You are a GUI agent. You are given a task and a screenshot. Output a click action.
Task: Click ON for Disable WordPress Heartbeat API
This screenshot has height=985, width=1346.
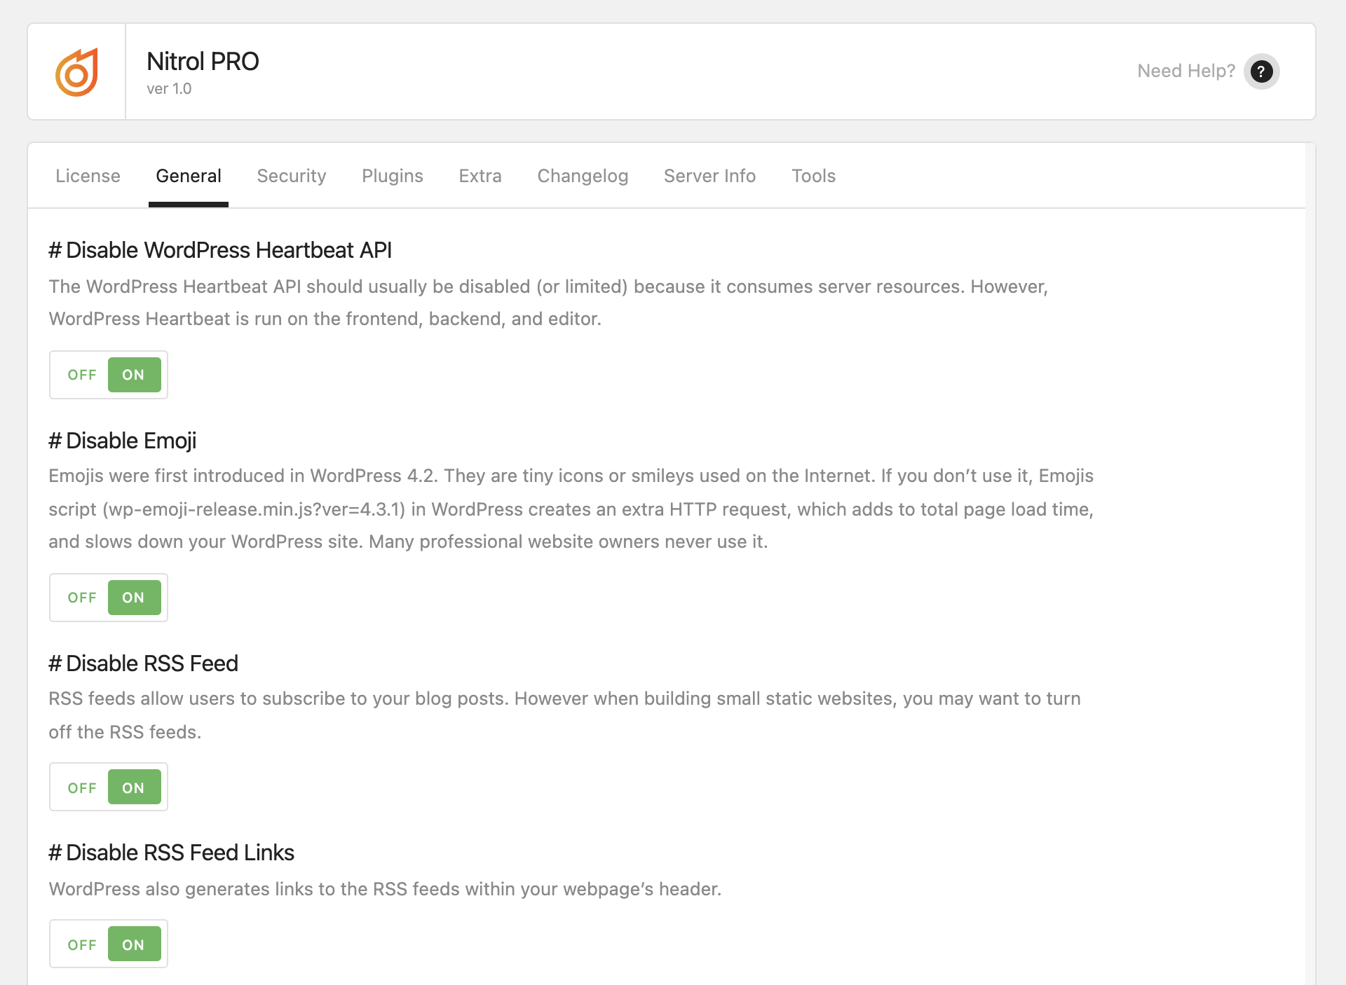(x=134, y=375)
